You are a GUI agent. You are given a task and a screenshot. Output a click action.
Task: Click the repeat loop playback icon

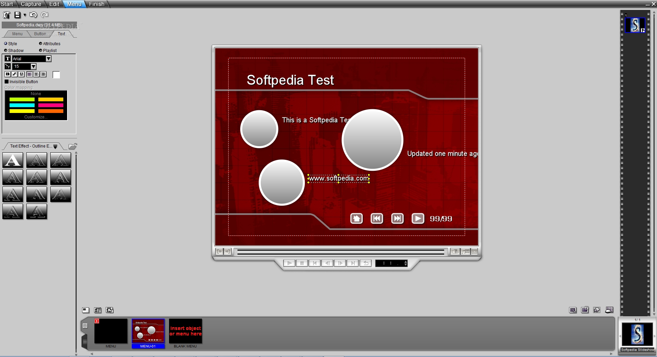point(365,263)
